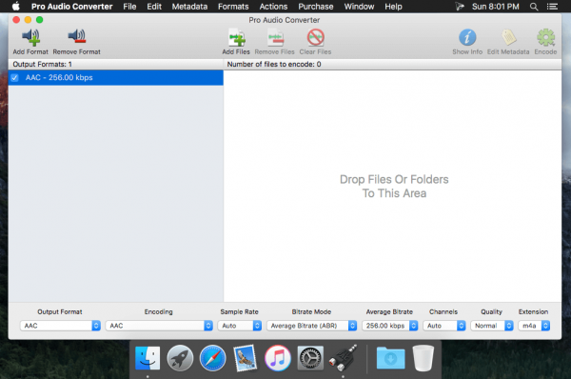The width and height of the screenshot is (571, 379).
Task: Open the Formats menu
Action: click(x=233, y=7)
